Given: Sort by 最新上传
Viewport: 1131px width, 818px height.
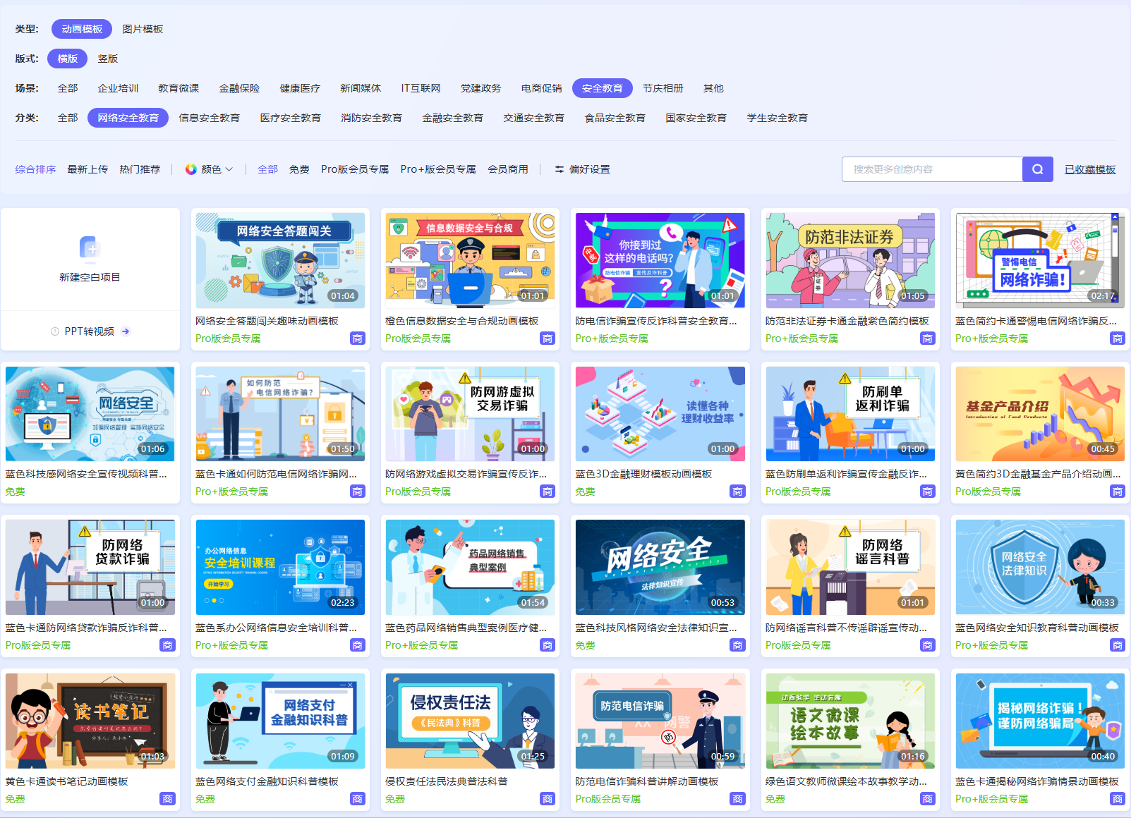Looking at the screenshot, I should pos(87,169).
